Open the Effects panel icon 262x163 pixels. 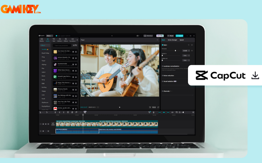[66, 40]
